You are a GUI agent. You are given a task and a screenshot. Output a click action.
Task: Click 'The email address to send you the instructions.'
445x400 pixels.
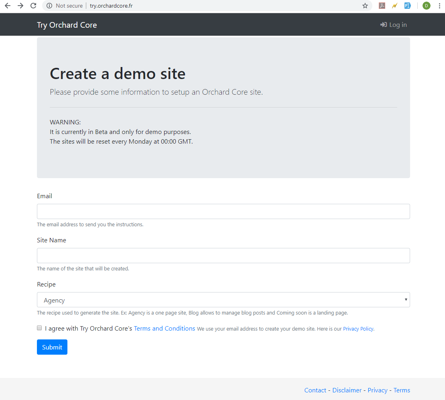90,224
